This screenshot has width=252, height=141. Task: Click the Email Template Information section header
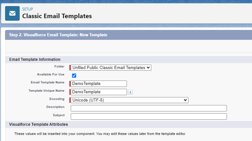point(35,60)
